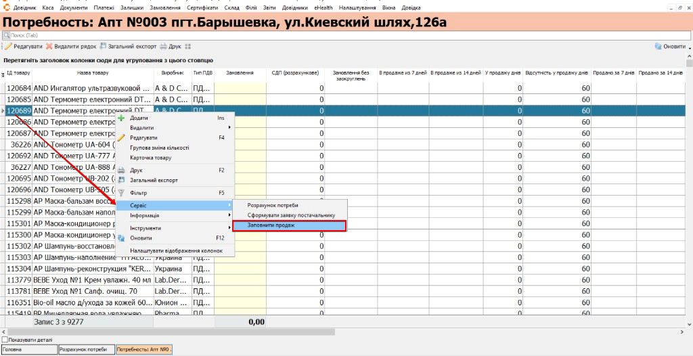693x356 pixels.
Task: Expand the Видалити submenu
Action: [175, 127]
